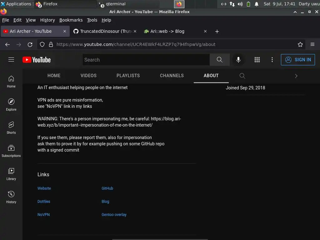The height and width of the screenshot is (240, 320).
Task: Open the Website link
Action: pyautogui.click(x=44, y=188)
